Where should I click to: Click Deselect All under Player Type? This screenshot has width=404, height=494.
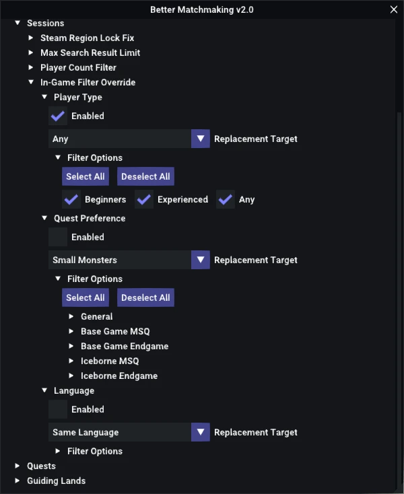(x=145, y=176)
